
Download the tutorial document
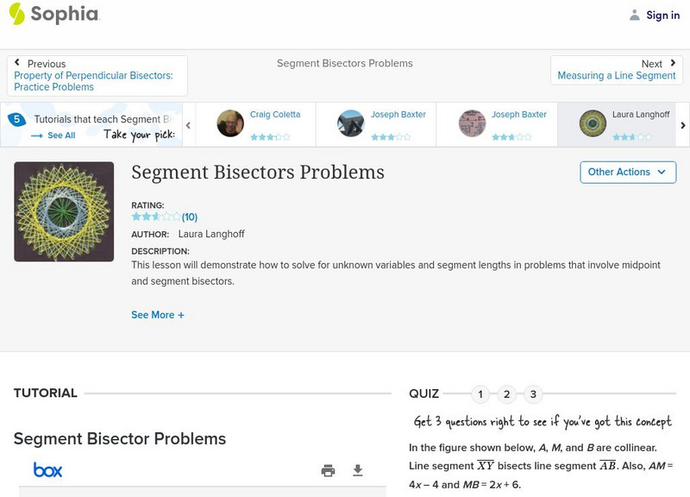[x=358, y=470]
